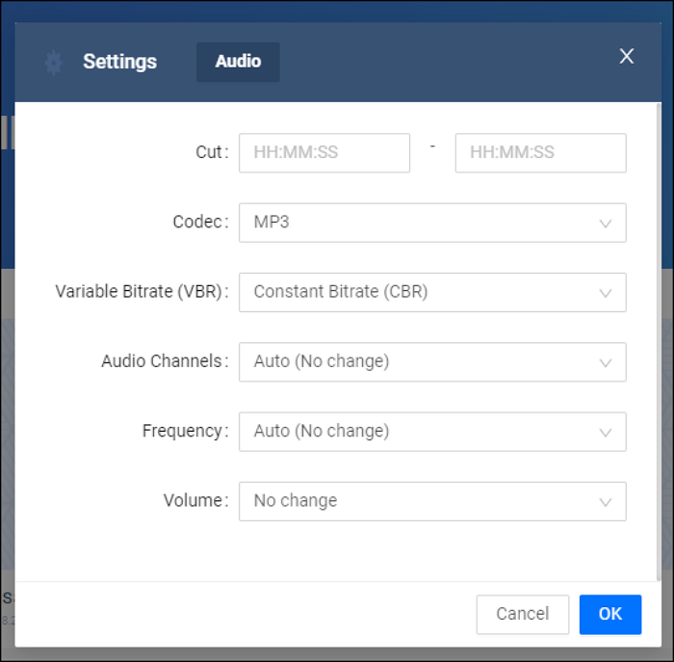Expand the Audio Channels combo box
Viewport: 674px width, 662px height.
coord(432,362)
